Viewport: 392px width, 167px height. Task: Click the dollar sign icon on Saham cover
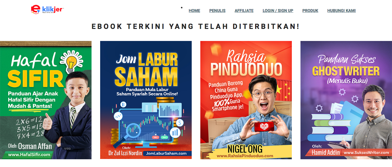(180, 123)
